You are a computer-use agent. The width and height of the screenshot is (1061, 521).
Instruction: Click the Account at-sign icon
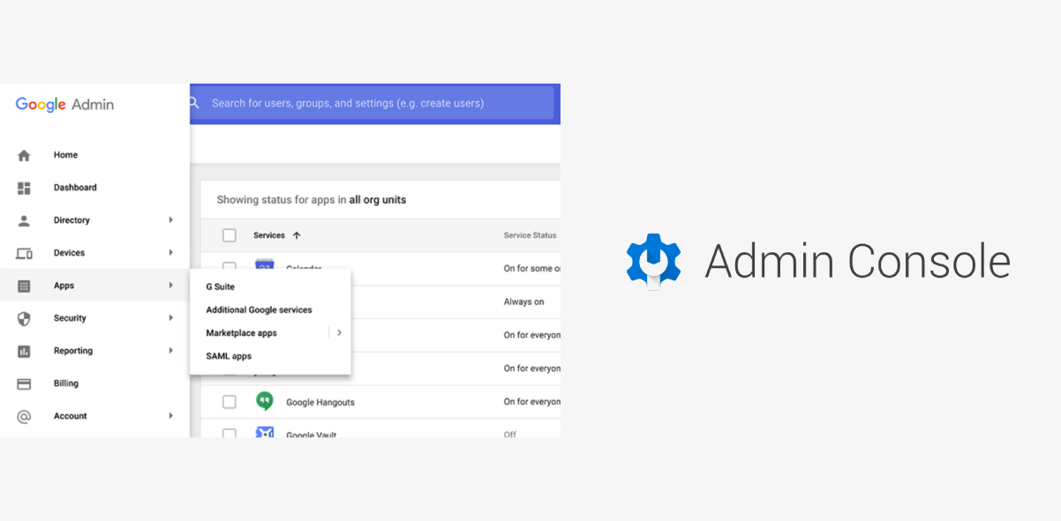point(24,416)
